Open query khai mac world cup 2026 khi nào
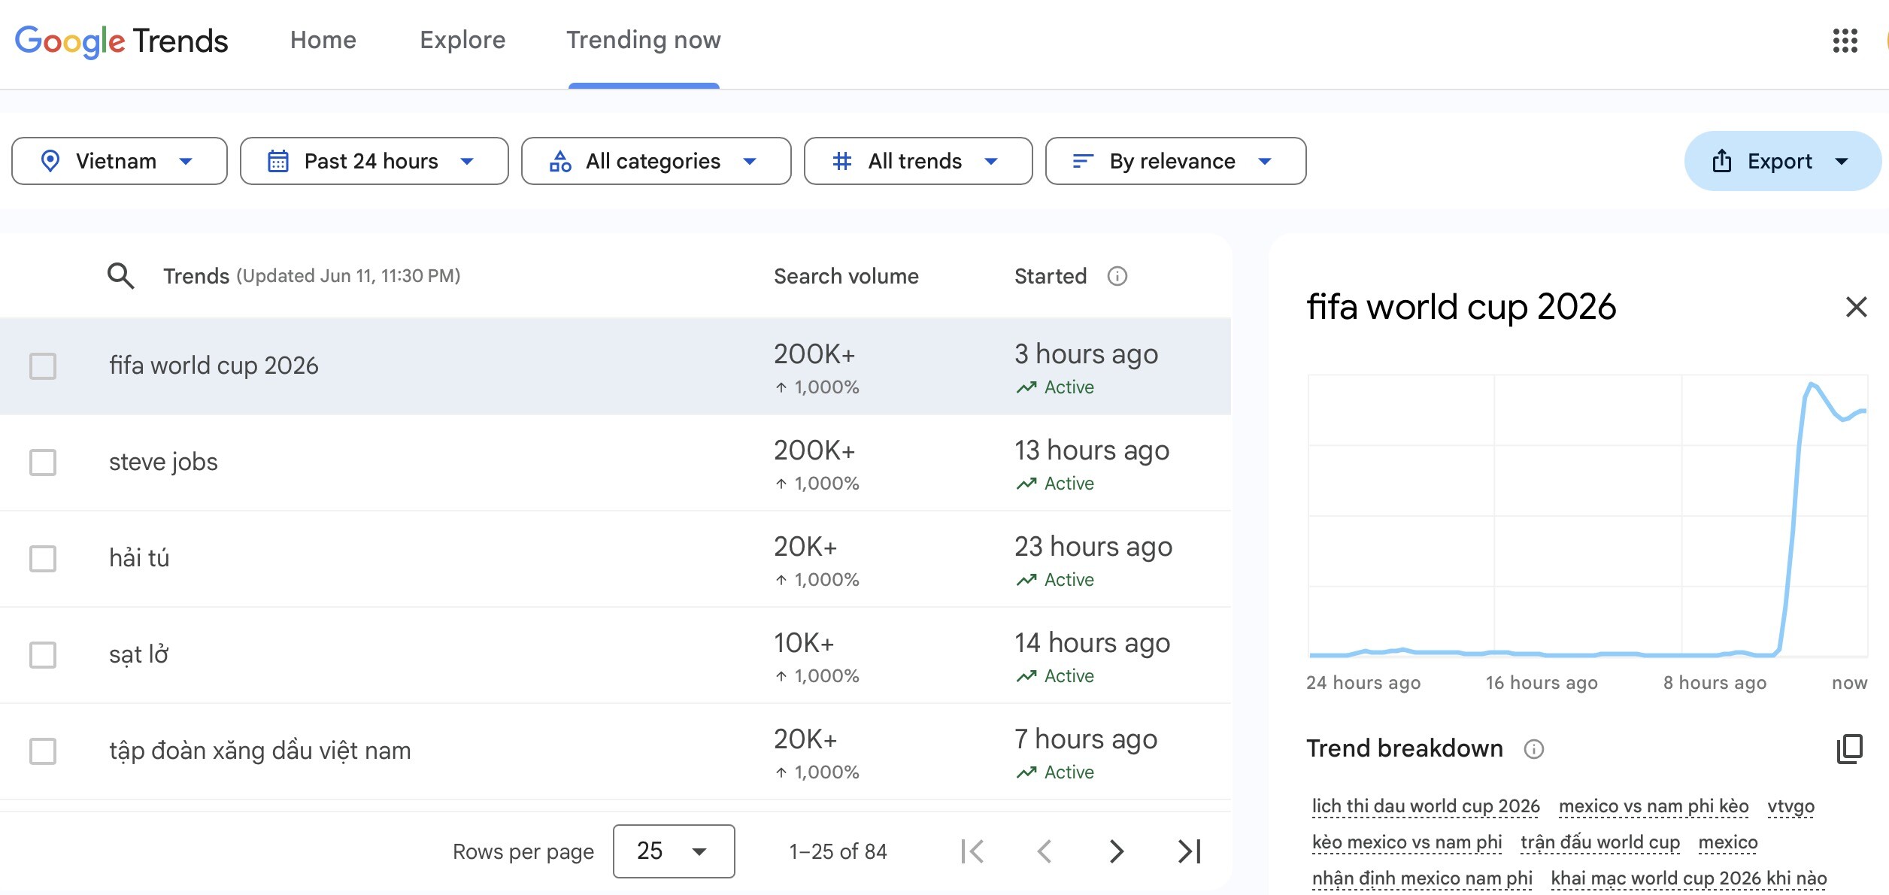The height and width of the screenshot is (895, 1889). [x=1689, y=878]
